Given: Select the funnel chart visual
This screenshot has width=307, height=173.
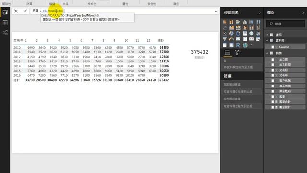Looking at the screenshot, I should click(225, 39).
